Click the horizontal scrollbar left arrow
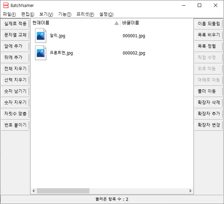Viewport: 224px width, 204px height. [x=34, y=191]
